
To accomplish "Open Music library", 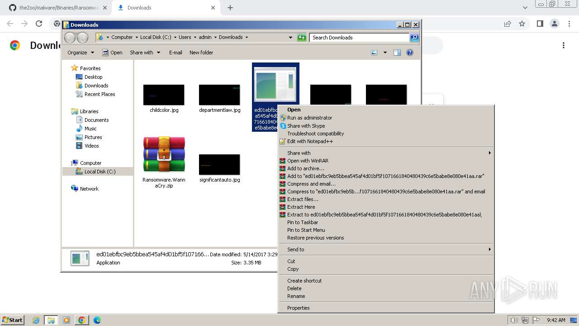I will [x=90, y=129].
